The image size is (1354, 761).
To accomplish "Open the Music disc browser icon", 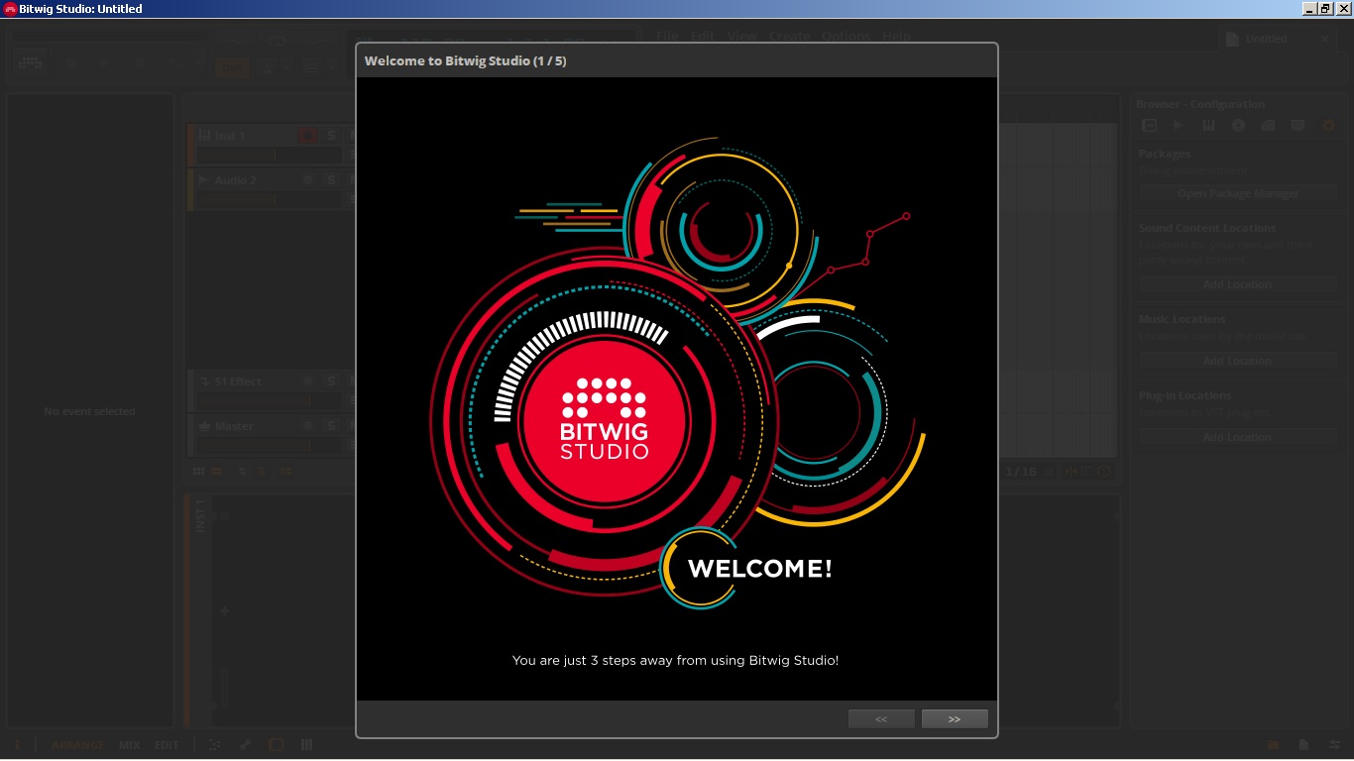I will point(1238,126).
